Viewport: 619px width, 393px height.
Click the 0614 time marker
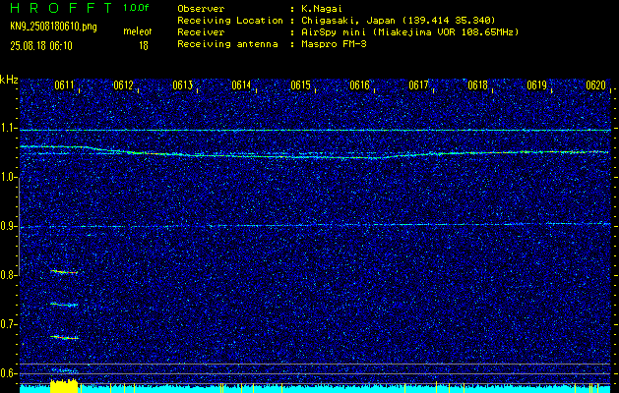[x=241, y=84]
